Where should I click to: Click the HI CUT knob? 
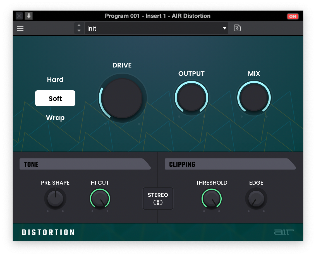click(100, 199)
